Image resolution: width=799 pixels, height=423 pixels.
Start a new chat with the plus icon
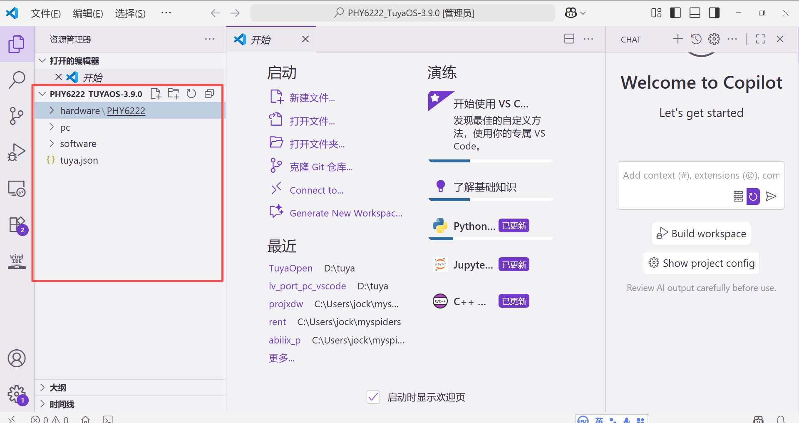(x=677, y=39)
